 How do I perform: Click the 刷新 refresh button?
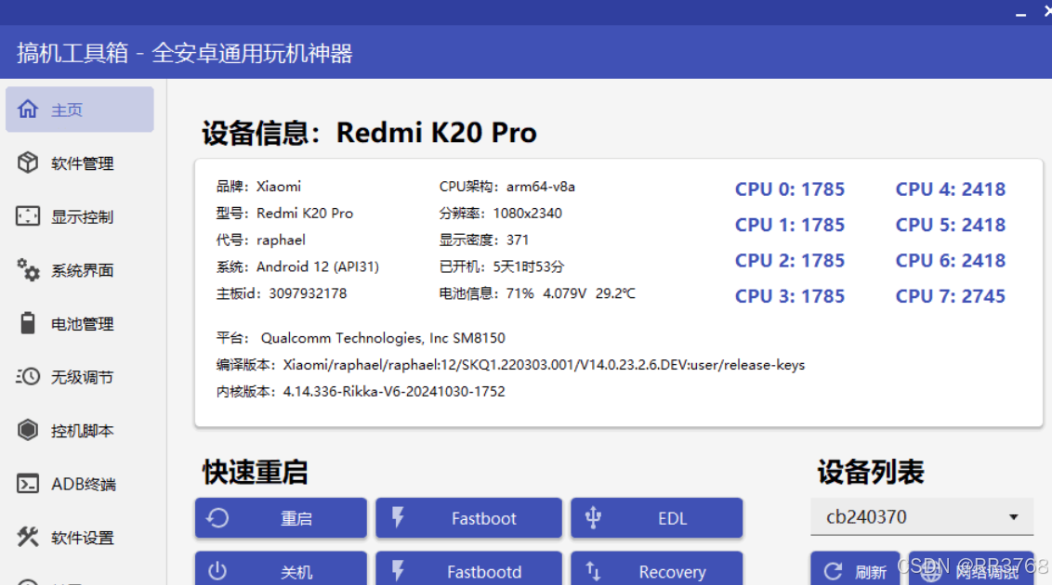click(855, 569)
